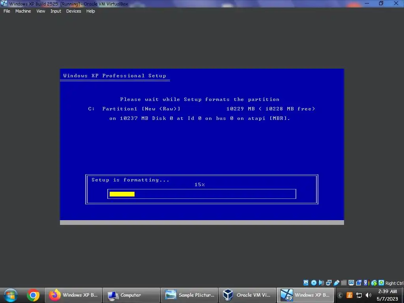Switch to the Sample Pictures taskbar window
This screenshot has height=303, width=404.
tap(189, 295)
